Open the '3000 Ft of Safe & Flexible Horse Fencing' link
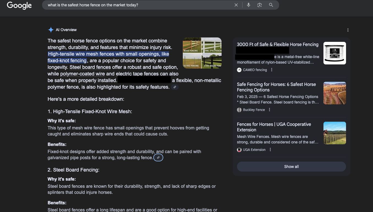The height and width of the screenshot is (212, 373). tap(277, 44)
